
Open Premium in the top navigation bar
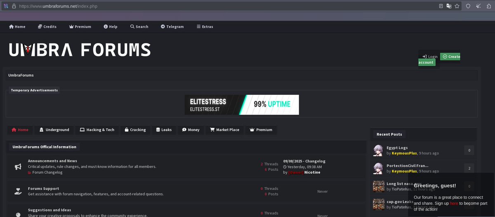(80, 26)
